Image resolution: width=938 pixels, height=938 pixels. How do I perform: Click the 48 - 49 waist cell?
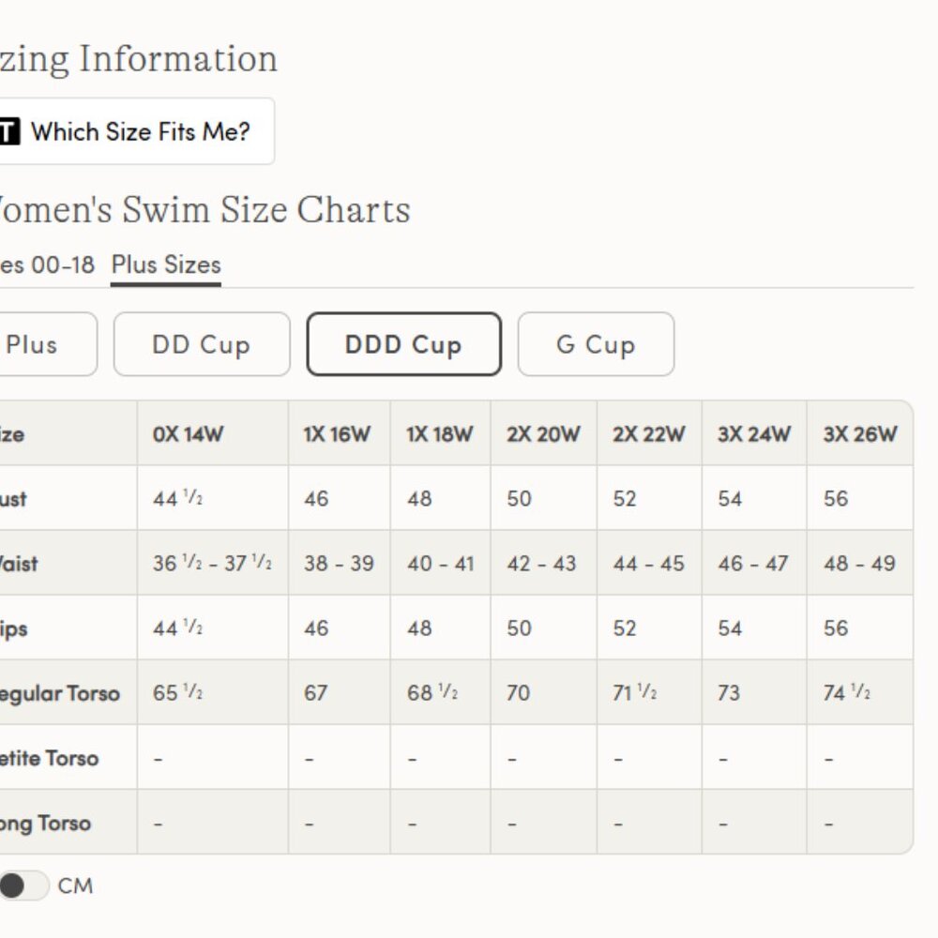(x=859, y=564)
